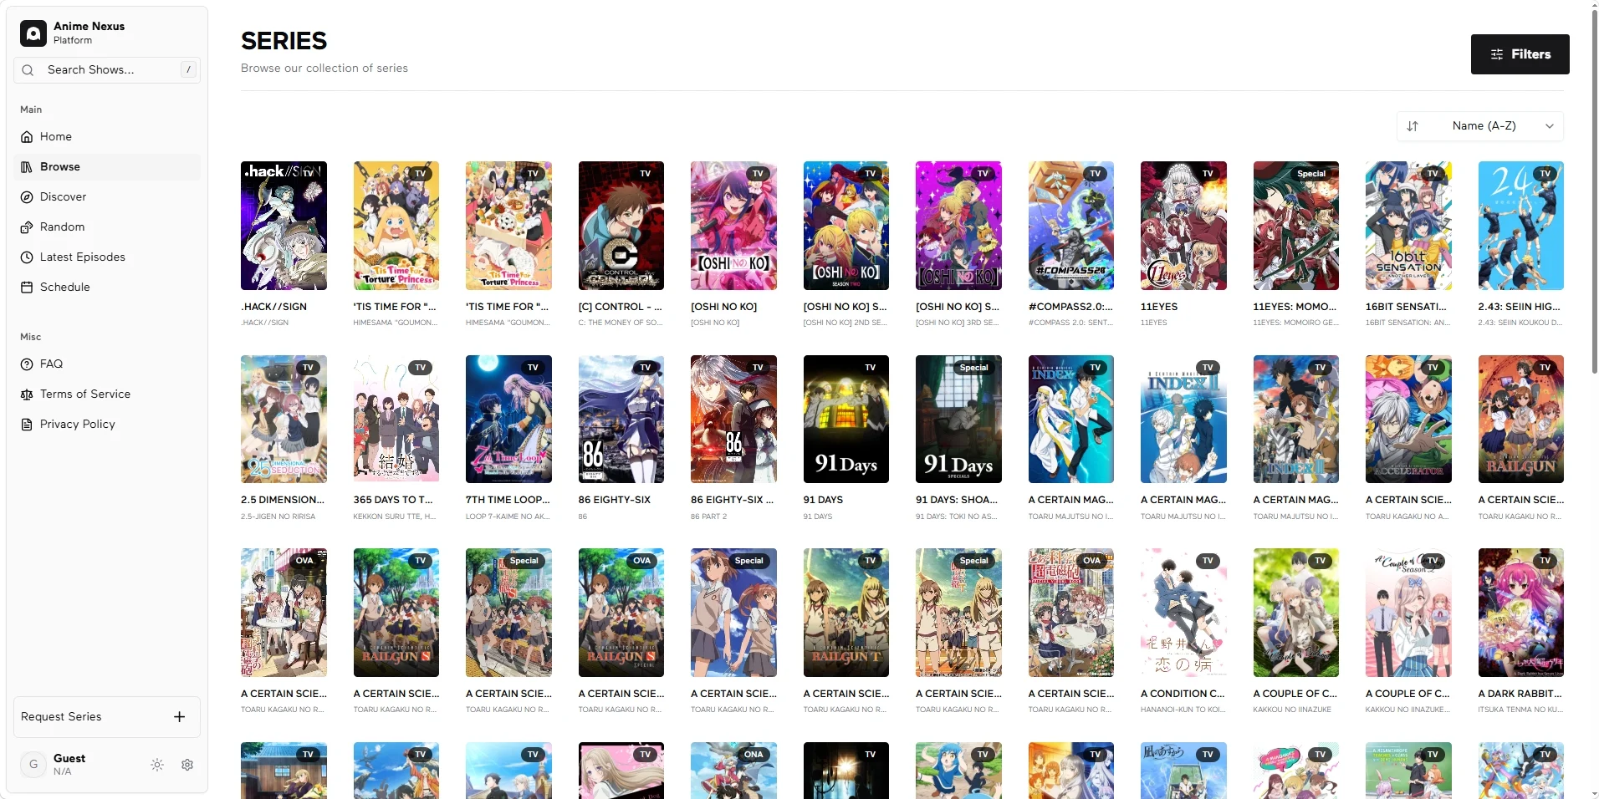1599x799 pixels.
Task: Open the 11EYES poster thumbnail
Action: (1183, 226)
